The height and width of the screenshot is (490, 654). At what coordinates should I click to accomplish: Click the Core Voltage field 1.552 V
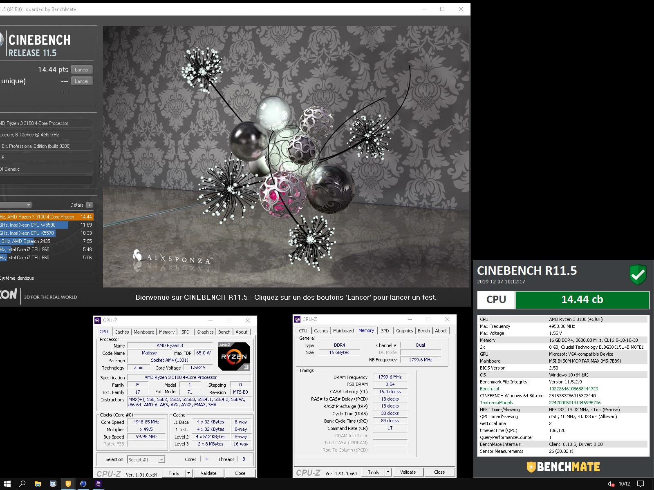197,367
